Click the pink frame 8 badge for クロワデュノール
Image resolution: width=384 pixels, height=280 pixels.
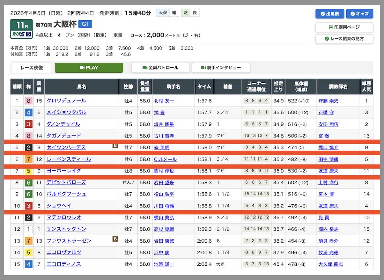[28, 101]
